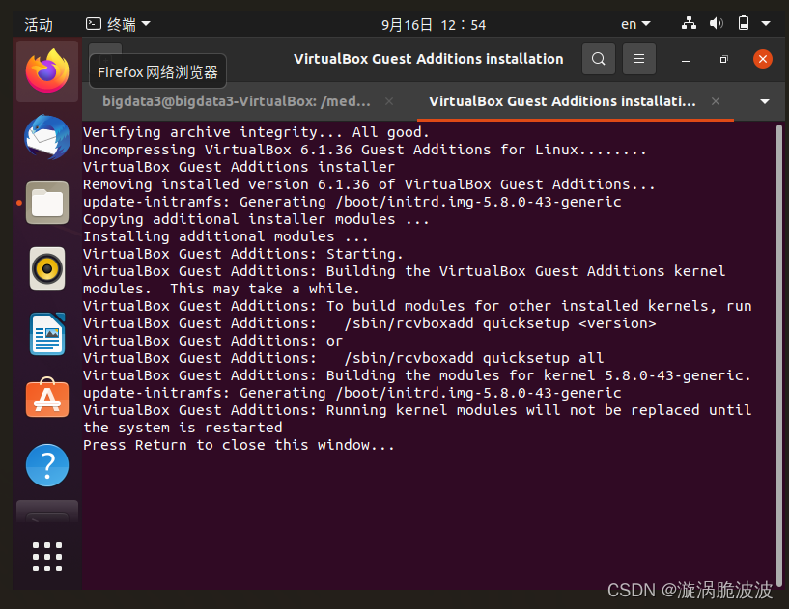Image resolution: width=789 pixels, height=609 pixels.
Task: Close the Guest Additions installation tab
Action: [715, 101]
